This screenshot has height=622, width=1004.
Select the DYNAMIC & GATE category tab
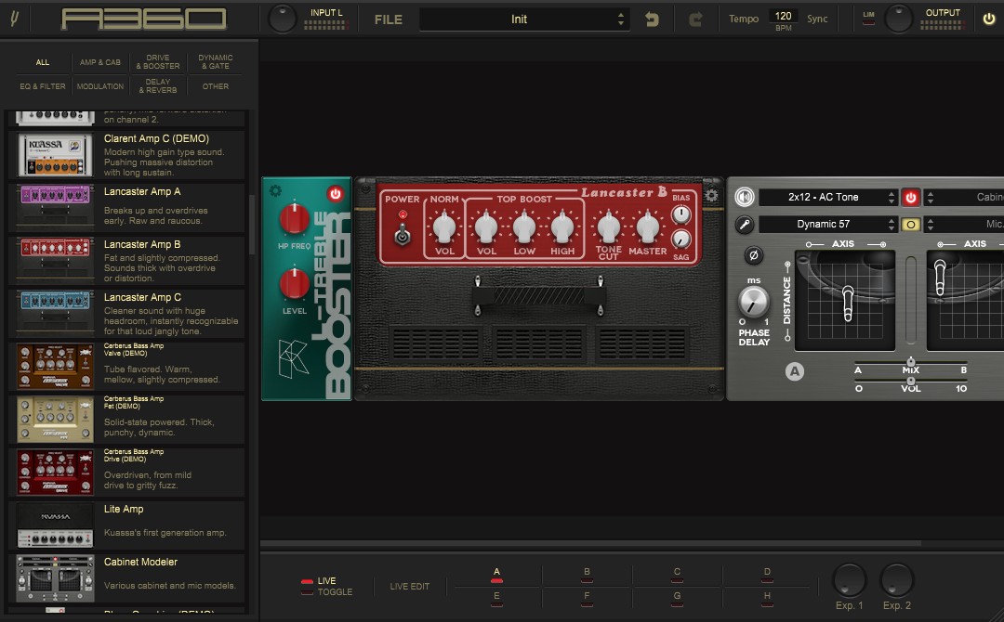pyautogui.click(x=215, y=62)
